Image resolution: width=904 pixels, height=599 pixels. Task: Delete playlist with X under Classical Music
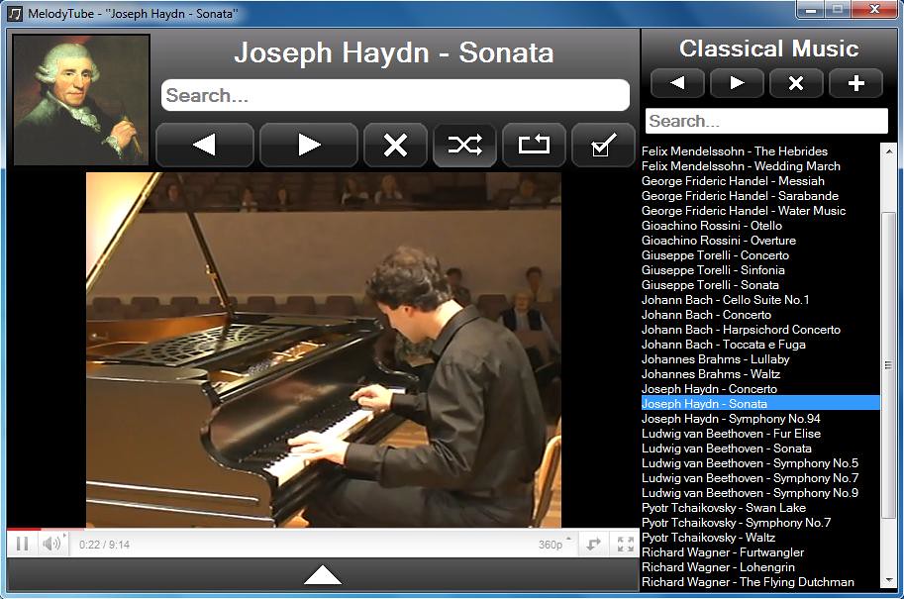(x=796, y=83)
